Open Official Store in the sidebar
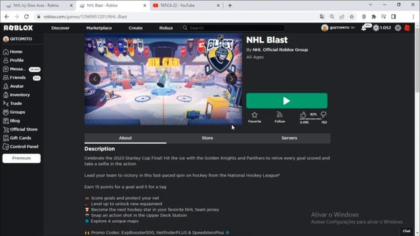Image resolution: width=420 pixels, height=236 pixels. [x=20, y=129]
